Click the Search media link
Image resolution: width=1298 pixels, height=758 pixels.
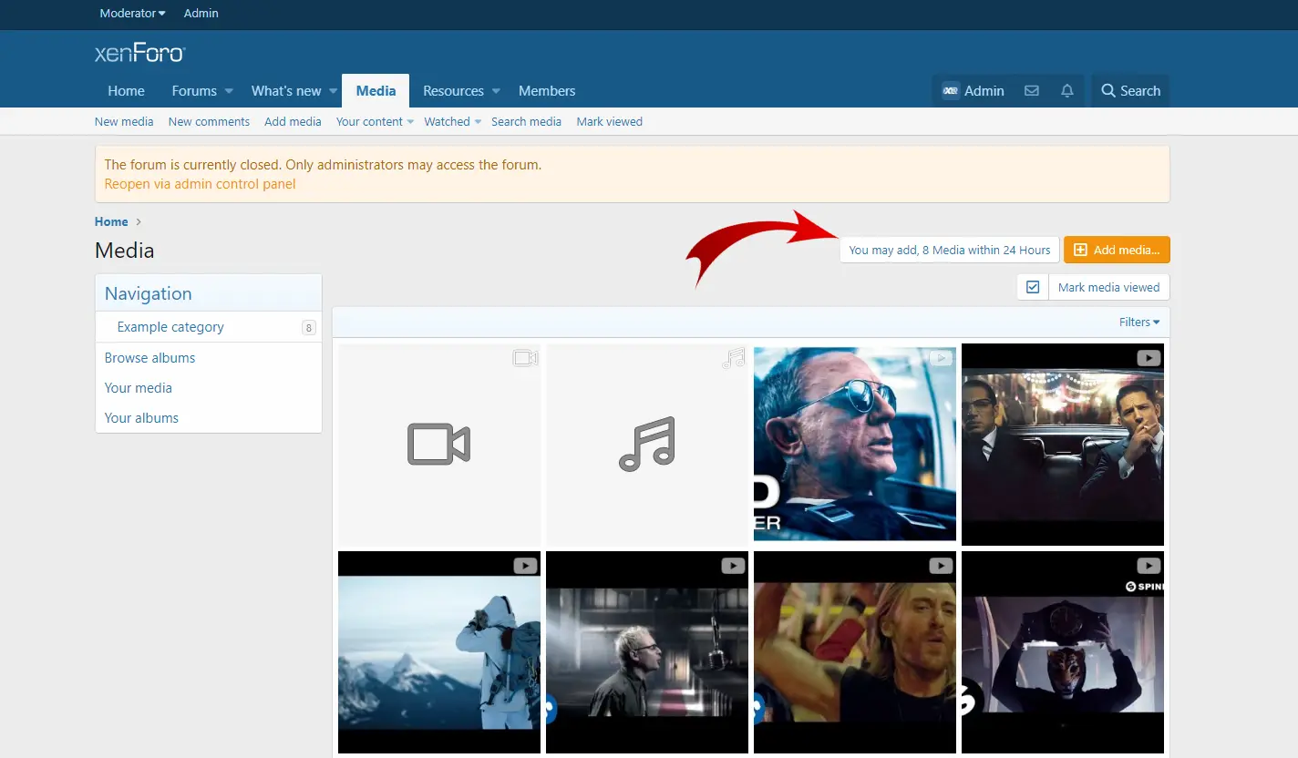[526, 121]
